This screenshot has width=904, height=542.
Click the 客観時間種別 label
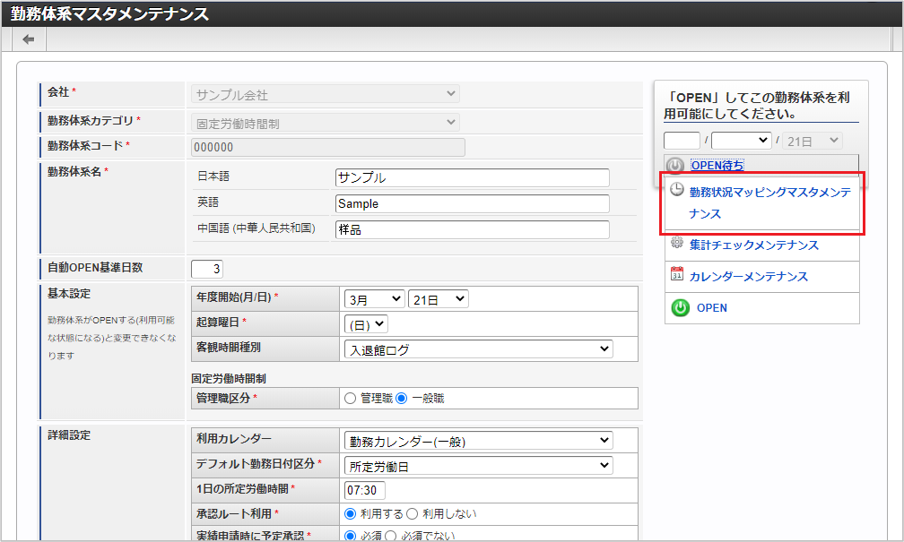(229, 348)
